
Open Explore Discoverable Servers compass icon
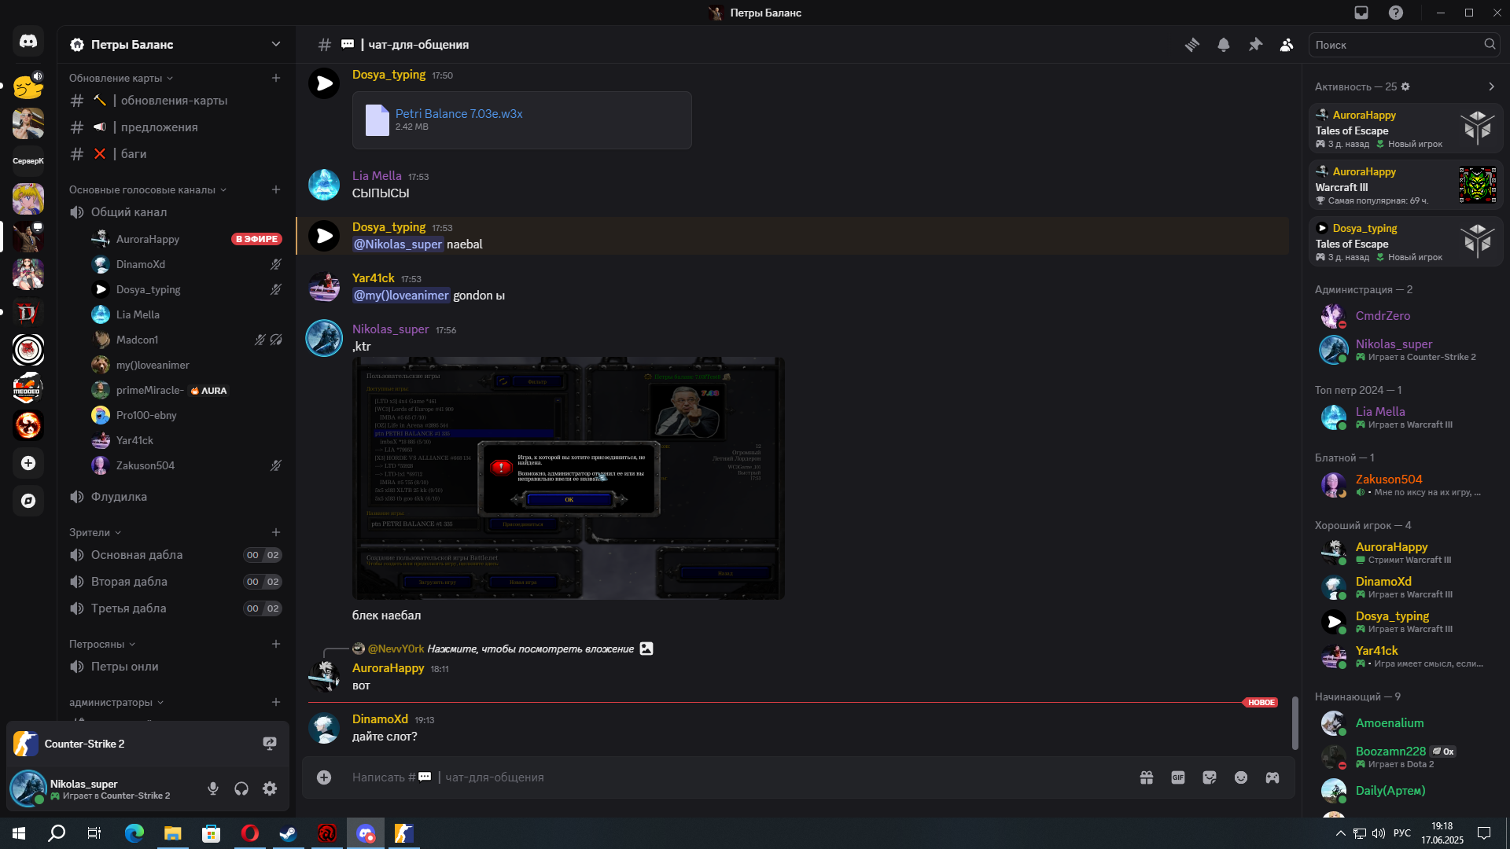coord(28,501)
